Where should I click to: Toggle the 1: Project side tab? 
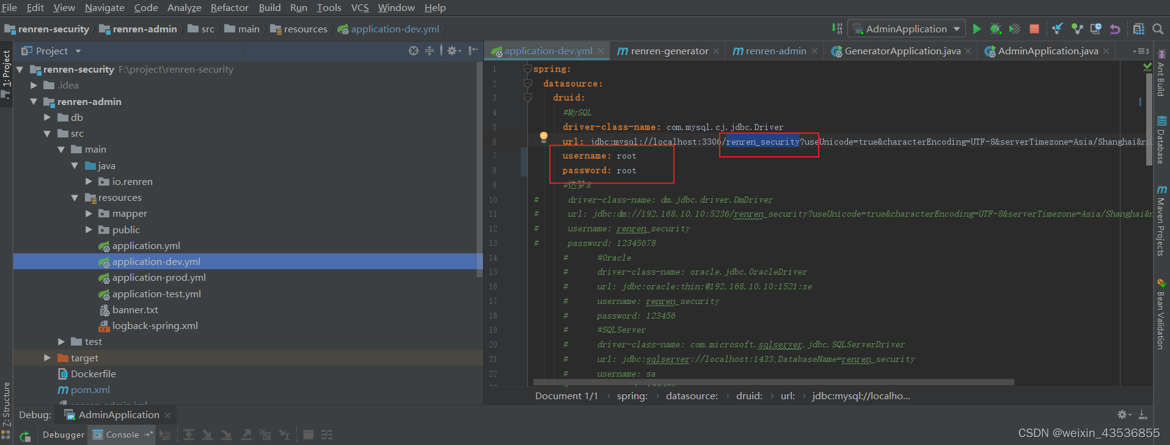[6, 73]
